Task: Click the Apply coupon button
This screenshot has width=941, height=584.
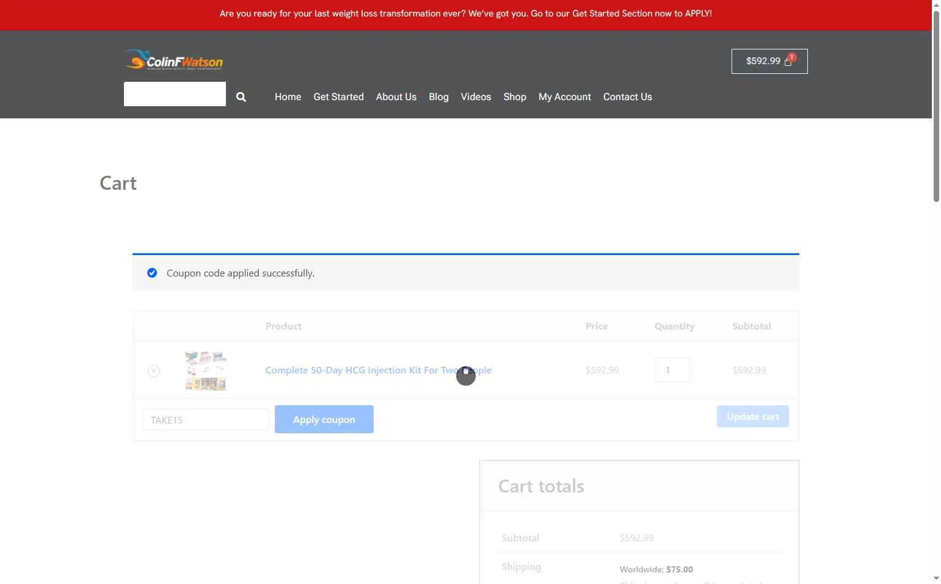Action: [324, 419]
